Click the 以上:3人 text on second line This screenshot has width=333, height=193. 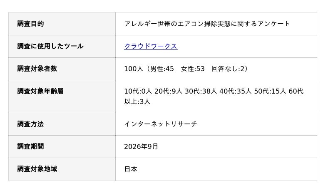[137, 101]
